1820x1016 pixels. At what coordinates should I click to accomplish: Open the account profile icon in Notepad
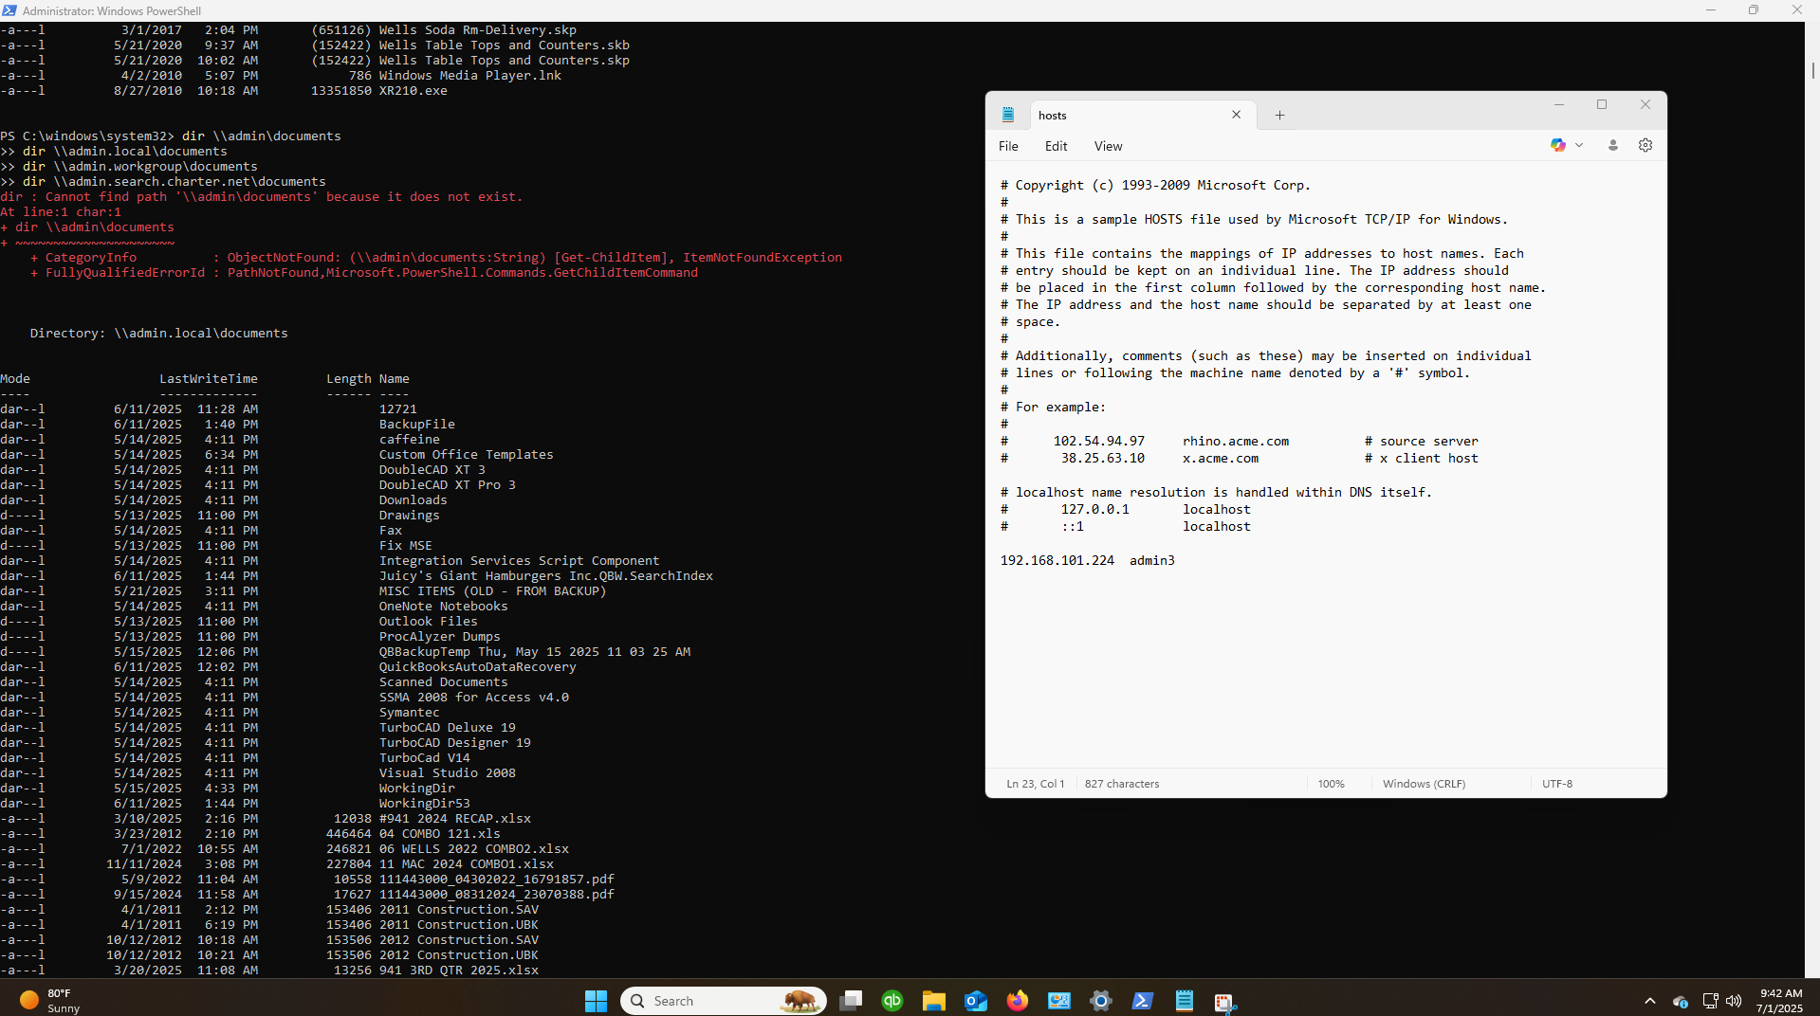click(x=1612, y=145)
